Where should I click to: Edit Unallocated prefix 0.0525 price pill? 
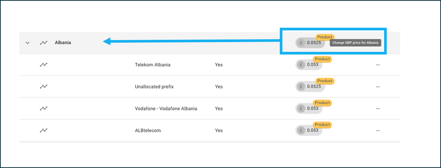point(310,87)
